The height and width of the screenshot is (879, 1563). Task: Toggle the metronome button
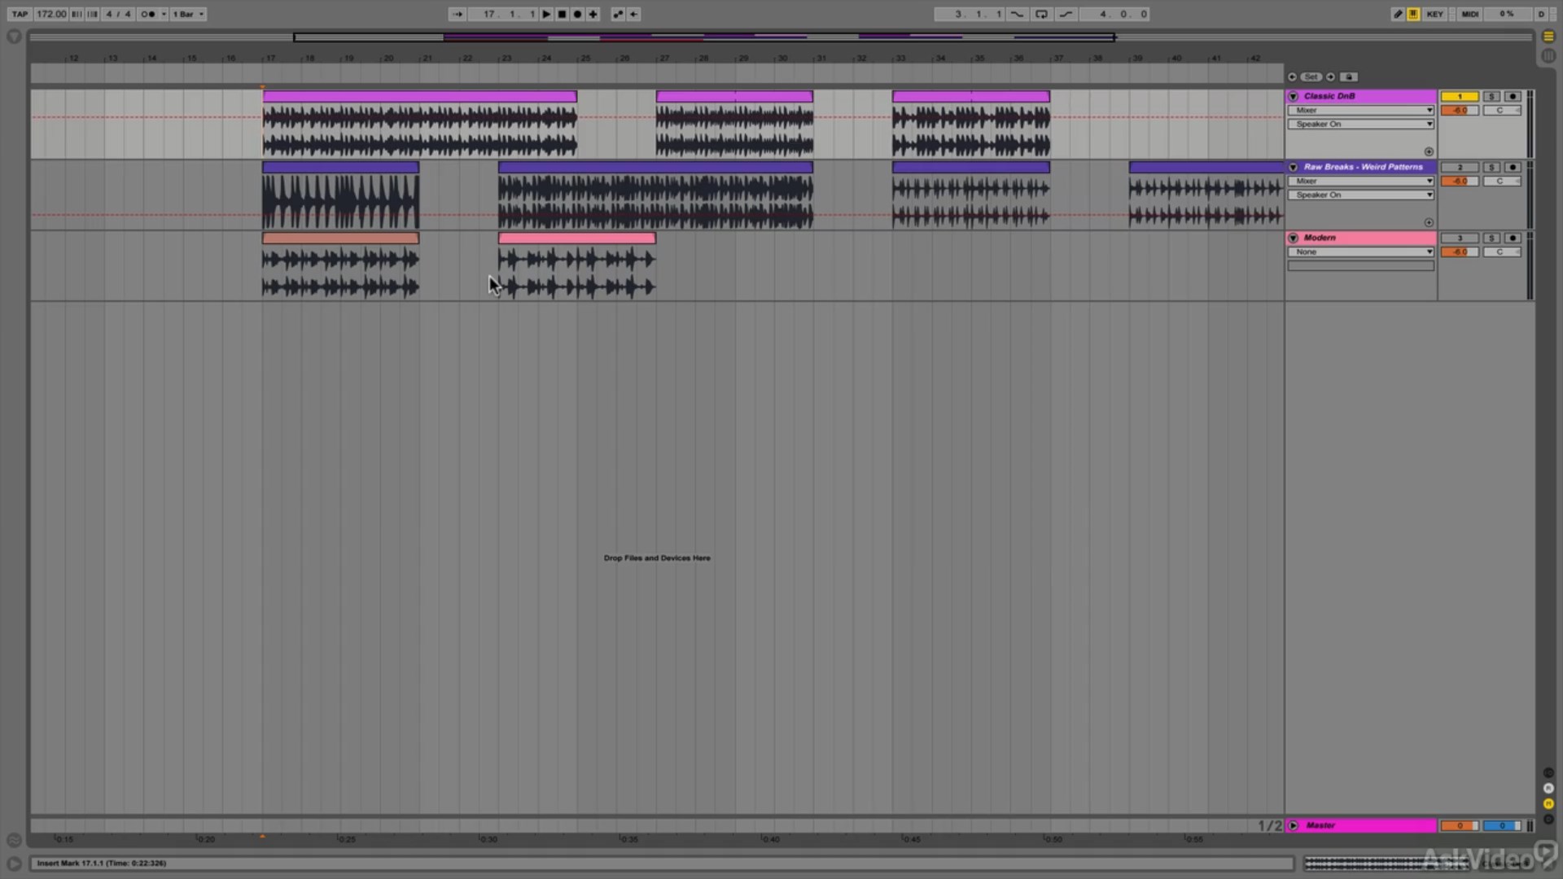pos(148,14)
